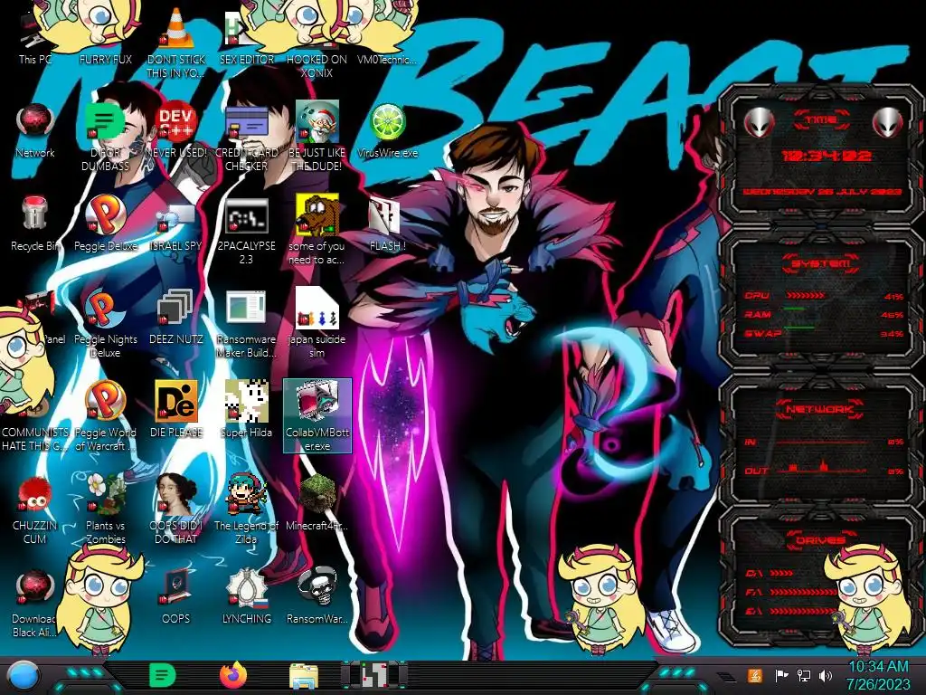Image resolution: width=926 pixels, height=695 pixels.
Task: Open OOPS DID I DO THAT portrait icon
Action: pyautogui.click(x=176, y=510)
